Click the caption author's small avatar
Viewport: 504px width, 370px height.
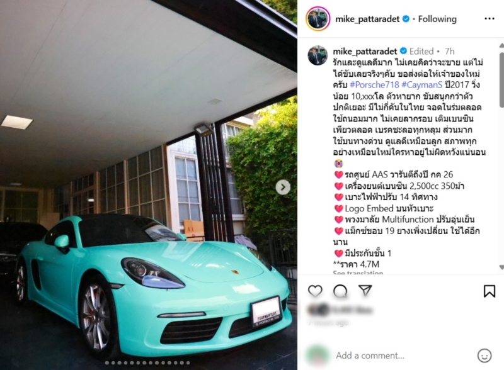[318, 55]
